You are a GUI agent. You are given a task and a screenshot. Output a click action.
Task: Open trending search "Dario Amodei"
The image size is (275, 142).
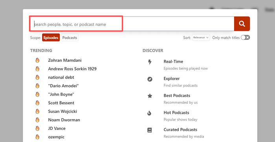(63, 86)
